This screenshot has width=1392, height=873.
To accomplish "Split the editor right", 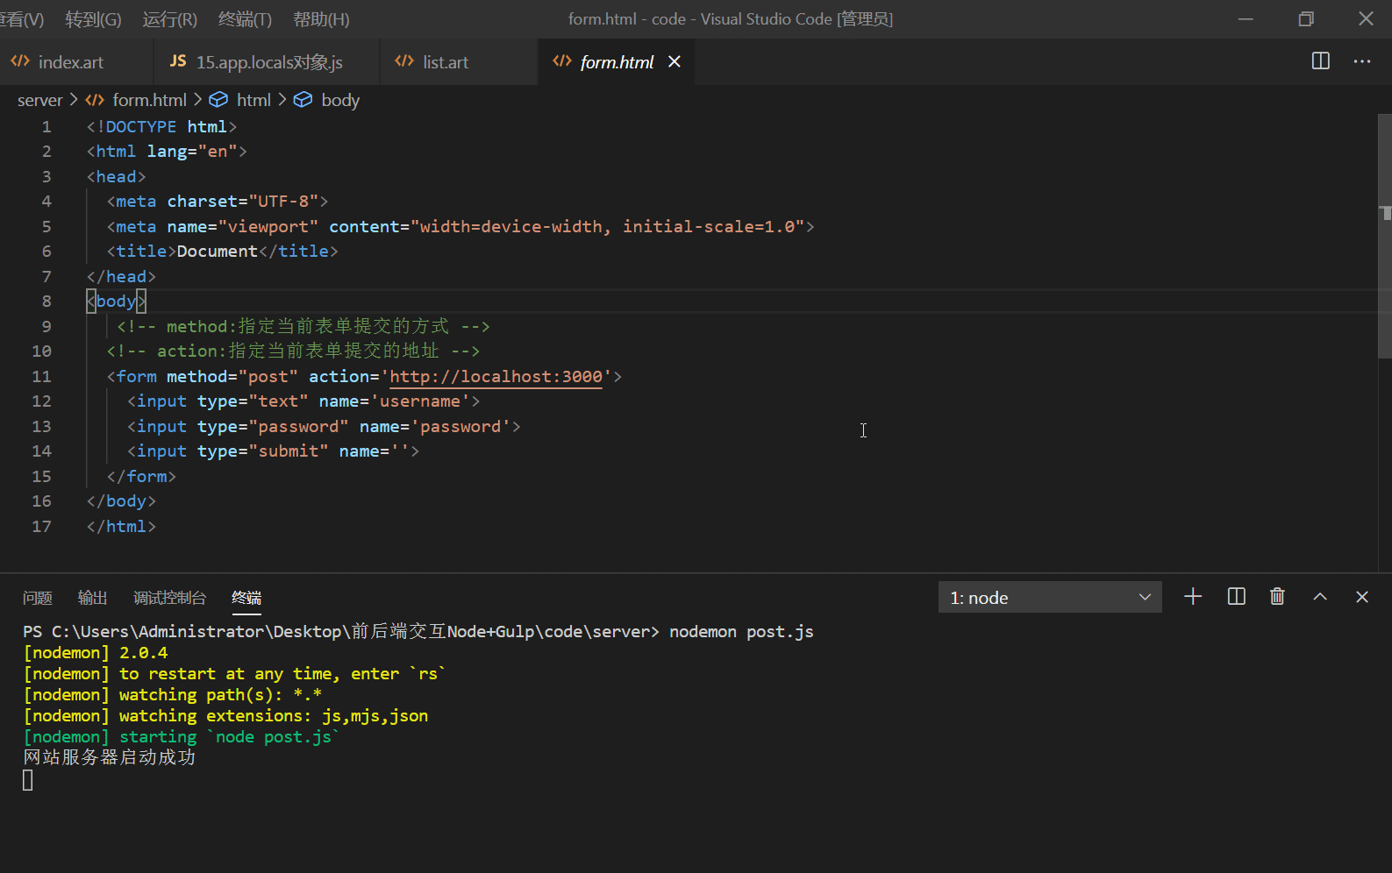I will pyautogui.click(x=1320, y=60).
